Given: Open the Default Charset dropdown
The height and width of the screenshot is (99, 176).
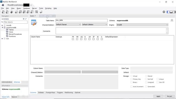Looking at the screenshot, I should pos(68,24).
